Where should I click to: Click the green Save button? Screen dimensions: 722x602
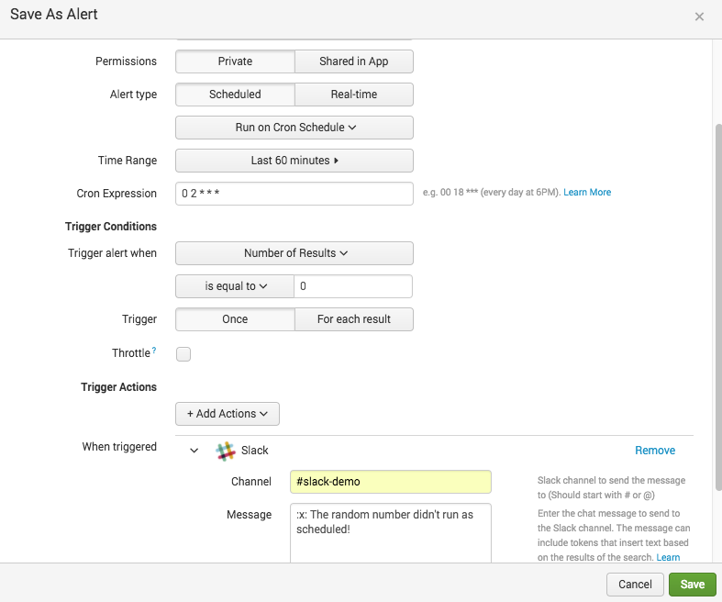[692, 585]
